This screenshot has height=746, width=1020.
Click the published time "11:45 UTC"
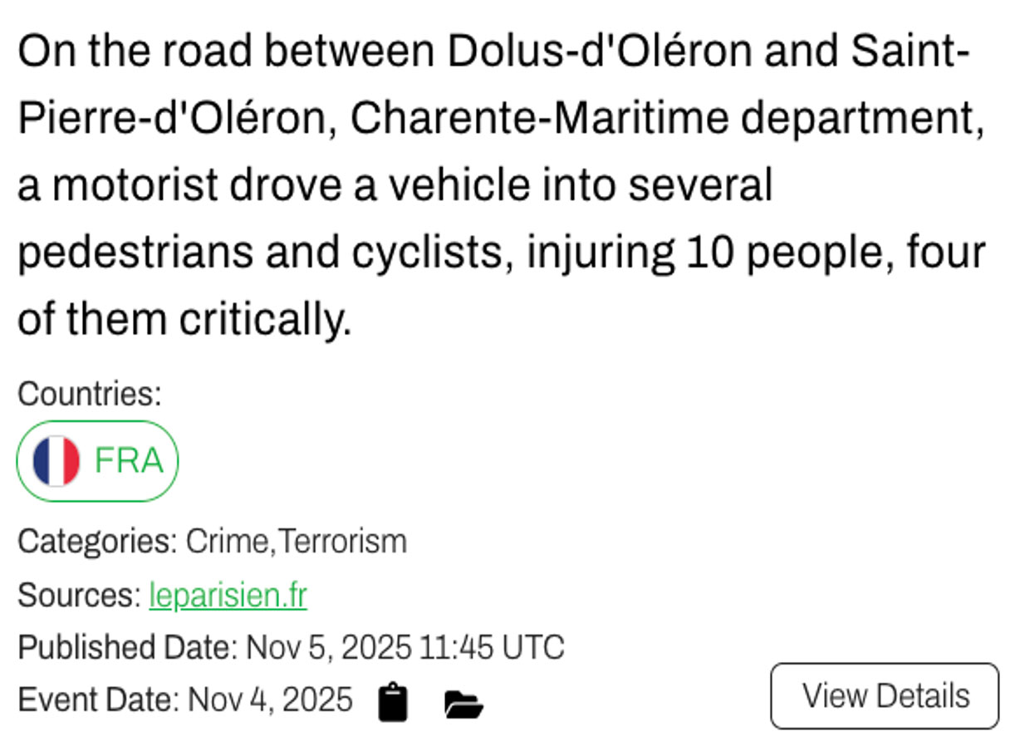coord(492,647)
